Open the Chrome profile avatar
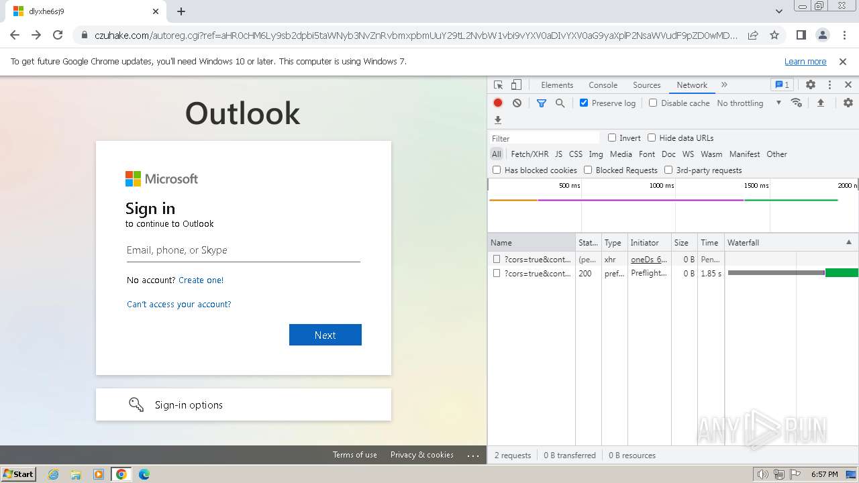Viewport: 859px width, 483px height. click(x=822, y=36)
